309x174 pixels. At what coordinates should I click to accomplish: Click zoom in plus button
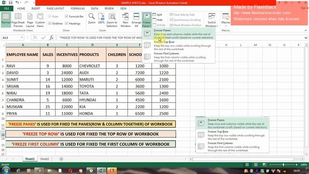[x=296, y=164]
